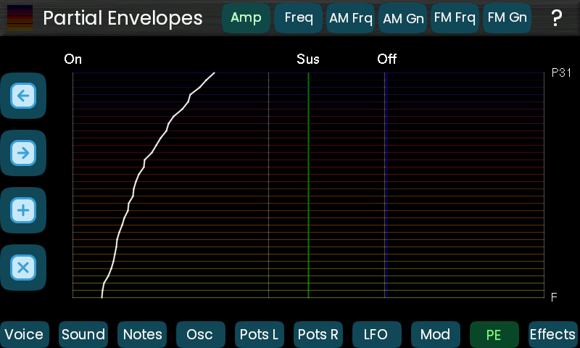Enable the AM Frq envelope view
The height and width of the screenshot is (348, 580).
click(350, 18)
